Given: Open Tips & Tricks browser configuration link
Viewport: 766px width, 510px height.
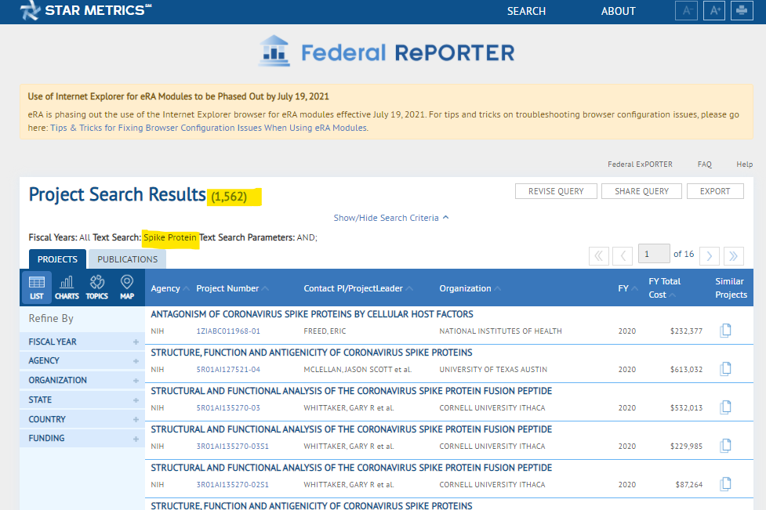Looking at the screenshot, I should pyautogui.click(x=209, y=128).
